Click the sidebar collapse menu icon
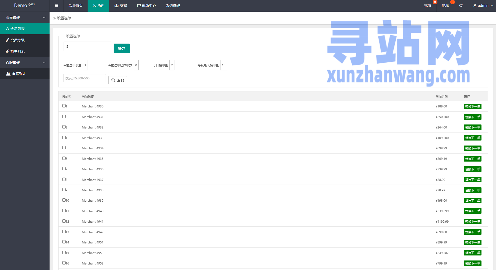The width and height of the screenshot is (496, 270). pos(57,6)
